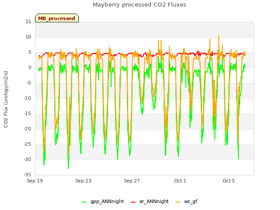280x210 pixels.
Task: Toggle er_ANNnight series in legend
Action: 154,202
